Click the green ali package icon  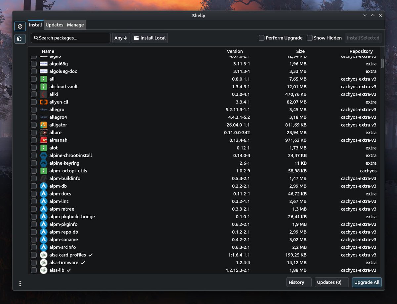click(44, 79)
